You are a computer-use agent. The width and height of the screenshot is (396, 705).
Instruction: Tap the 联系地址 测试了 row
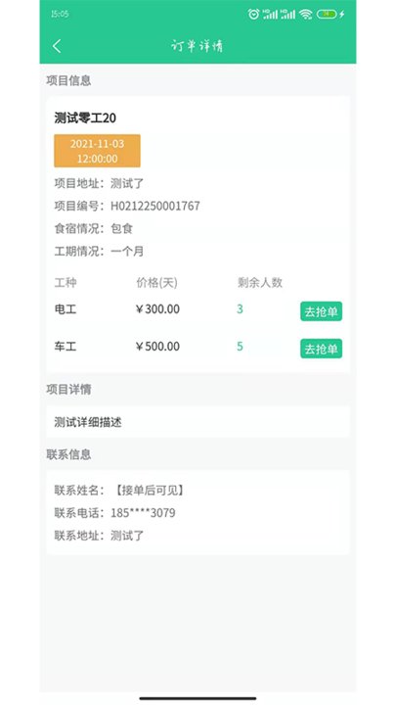click(x=99, y=536)
